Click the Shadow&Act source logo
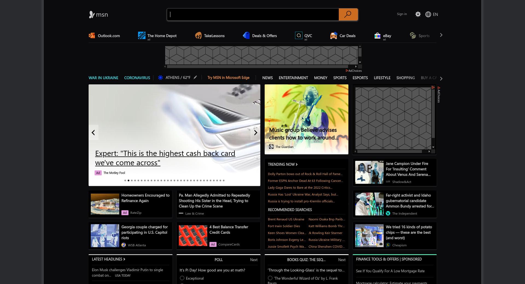This screenshot has height=284, width=525. click(x=388, y=182)
